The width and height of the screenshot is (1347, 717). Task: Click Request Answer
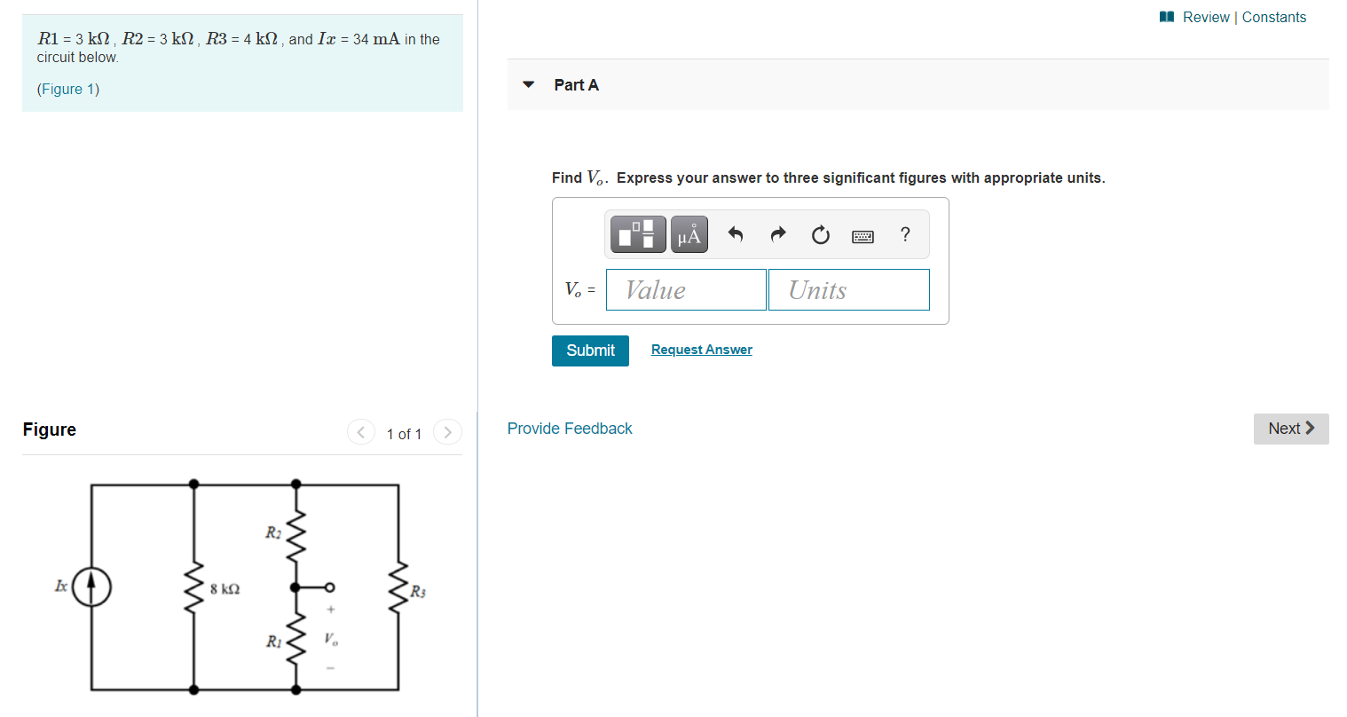coord(701,349)
